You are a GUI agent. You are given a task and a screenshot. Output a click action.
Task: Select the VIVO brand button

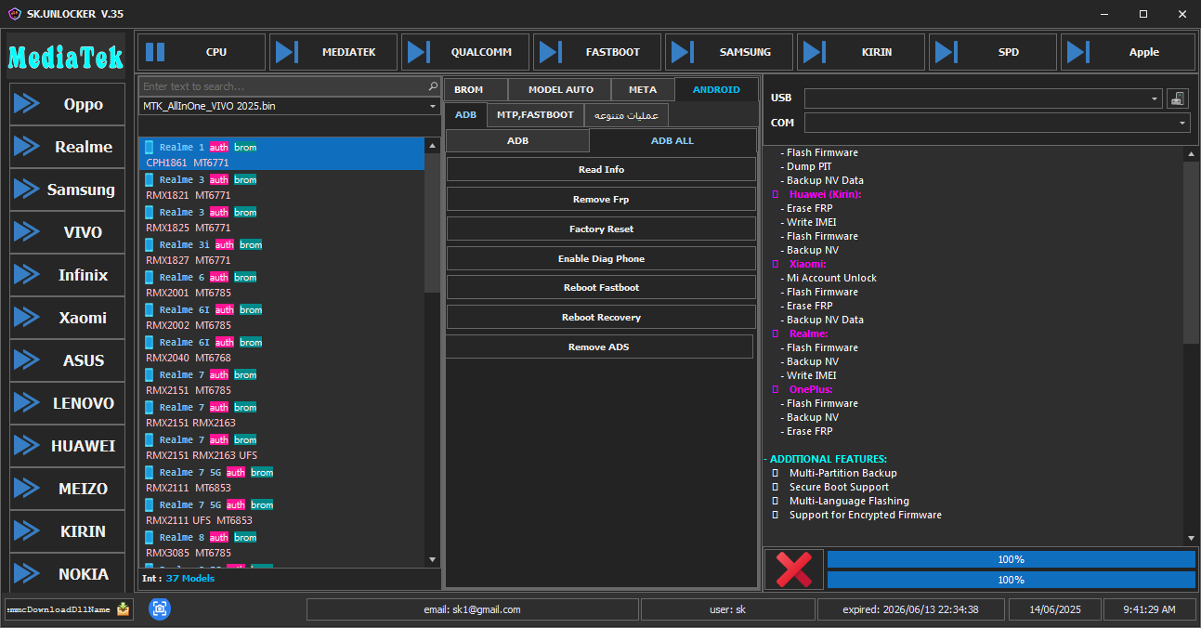[x=67, y=232]
